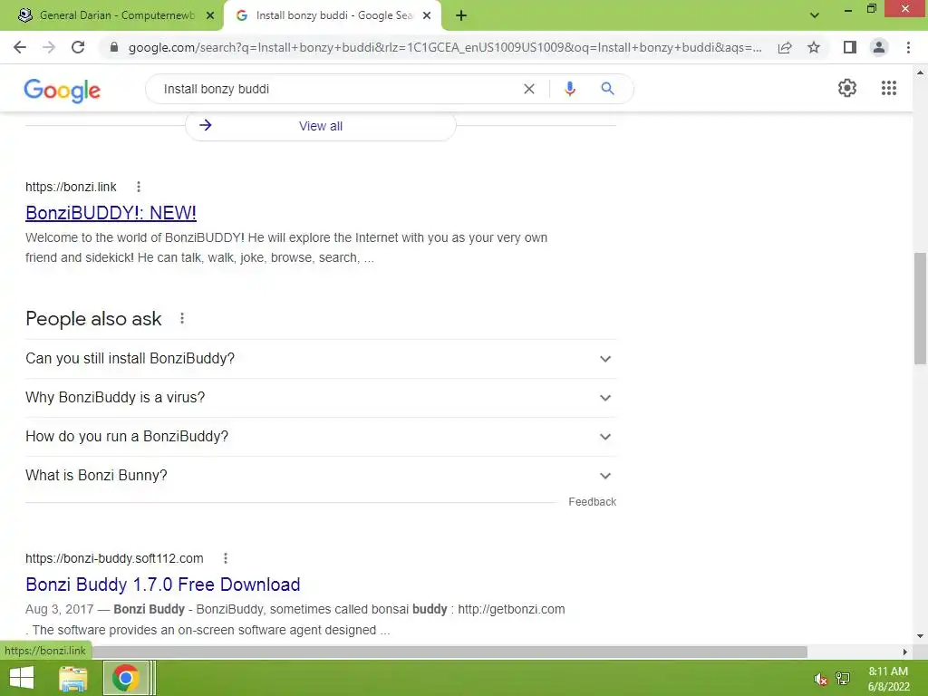
Task: Open the Windows Start button
Action: 22,678
